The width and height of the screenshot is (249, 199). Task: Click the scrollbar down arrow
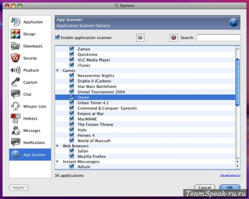[x=238, y=166]
